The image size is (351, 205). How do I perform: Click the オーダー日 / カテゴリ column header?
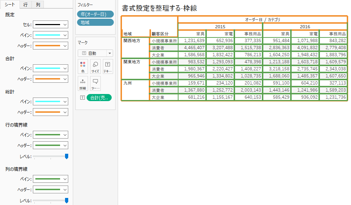click(x=263, y=20)
